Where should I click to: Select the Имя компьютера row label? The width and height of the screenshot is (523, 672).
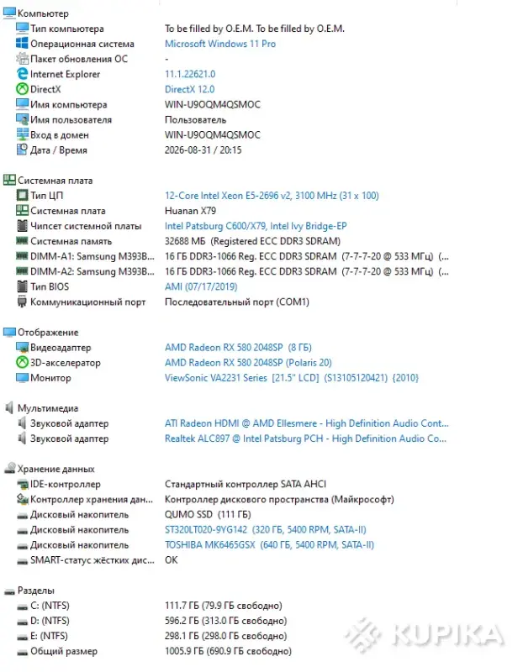click(x=69, y=104)
